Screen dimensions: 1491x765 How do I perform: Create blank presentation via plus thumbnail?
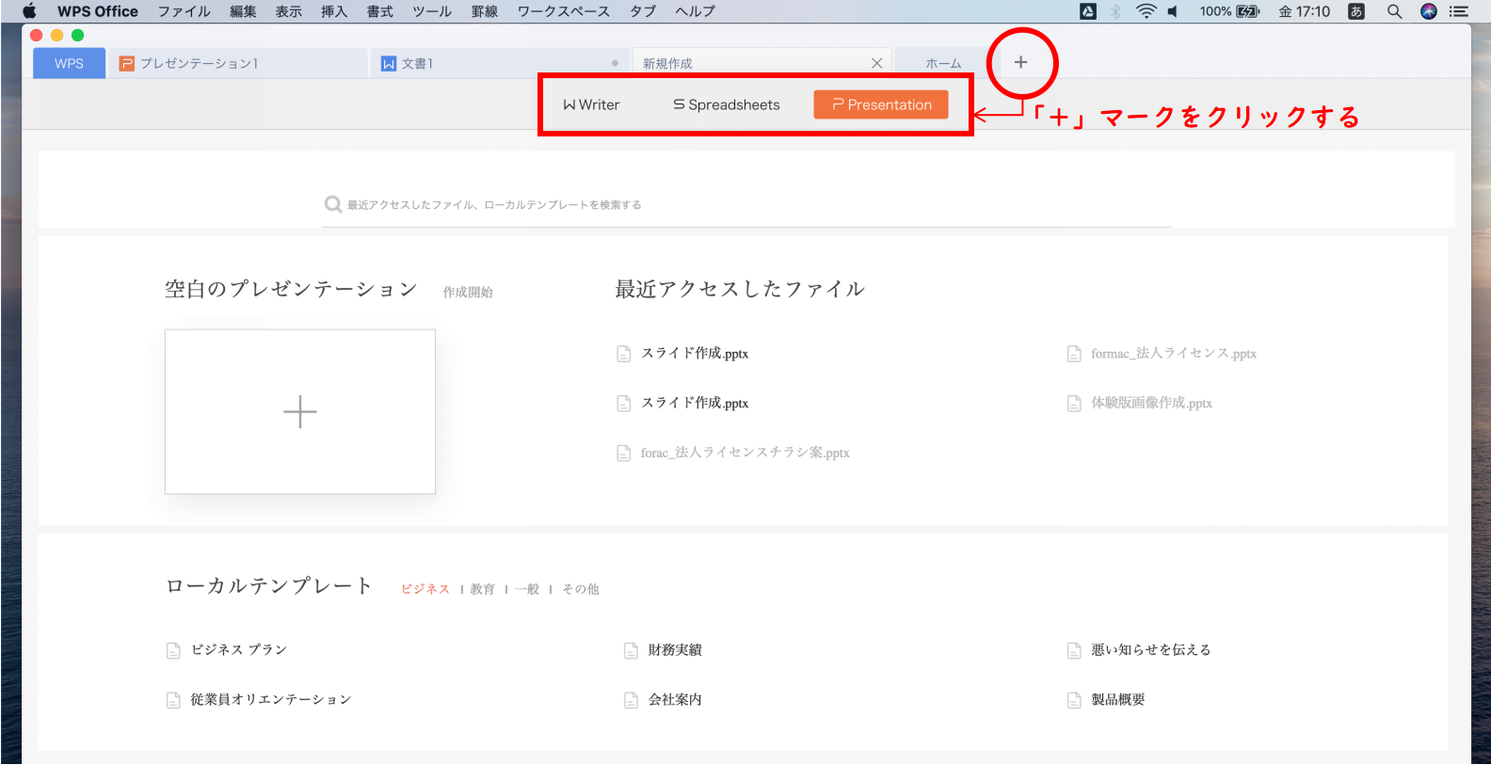(300, 411)
